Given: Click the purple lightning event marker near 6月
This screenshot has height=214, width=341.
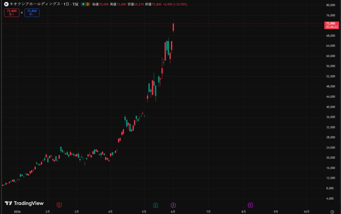Looking at the screenshot, I should 173,205.
